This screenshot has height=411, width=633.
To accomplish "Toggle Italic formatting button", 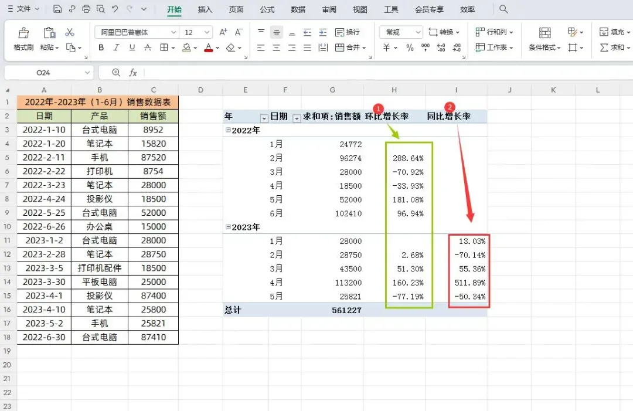I will click(x=116, y=47).
